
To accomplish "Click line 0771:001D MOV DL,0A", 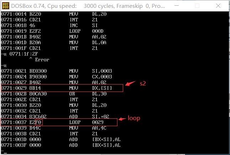I will [x=54, y=42].
